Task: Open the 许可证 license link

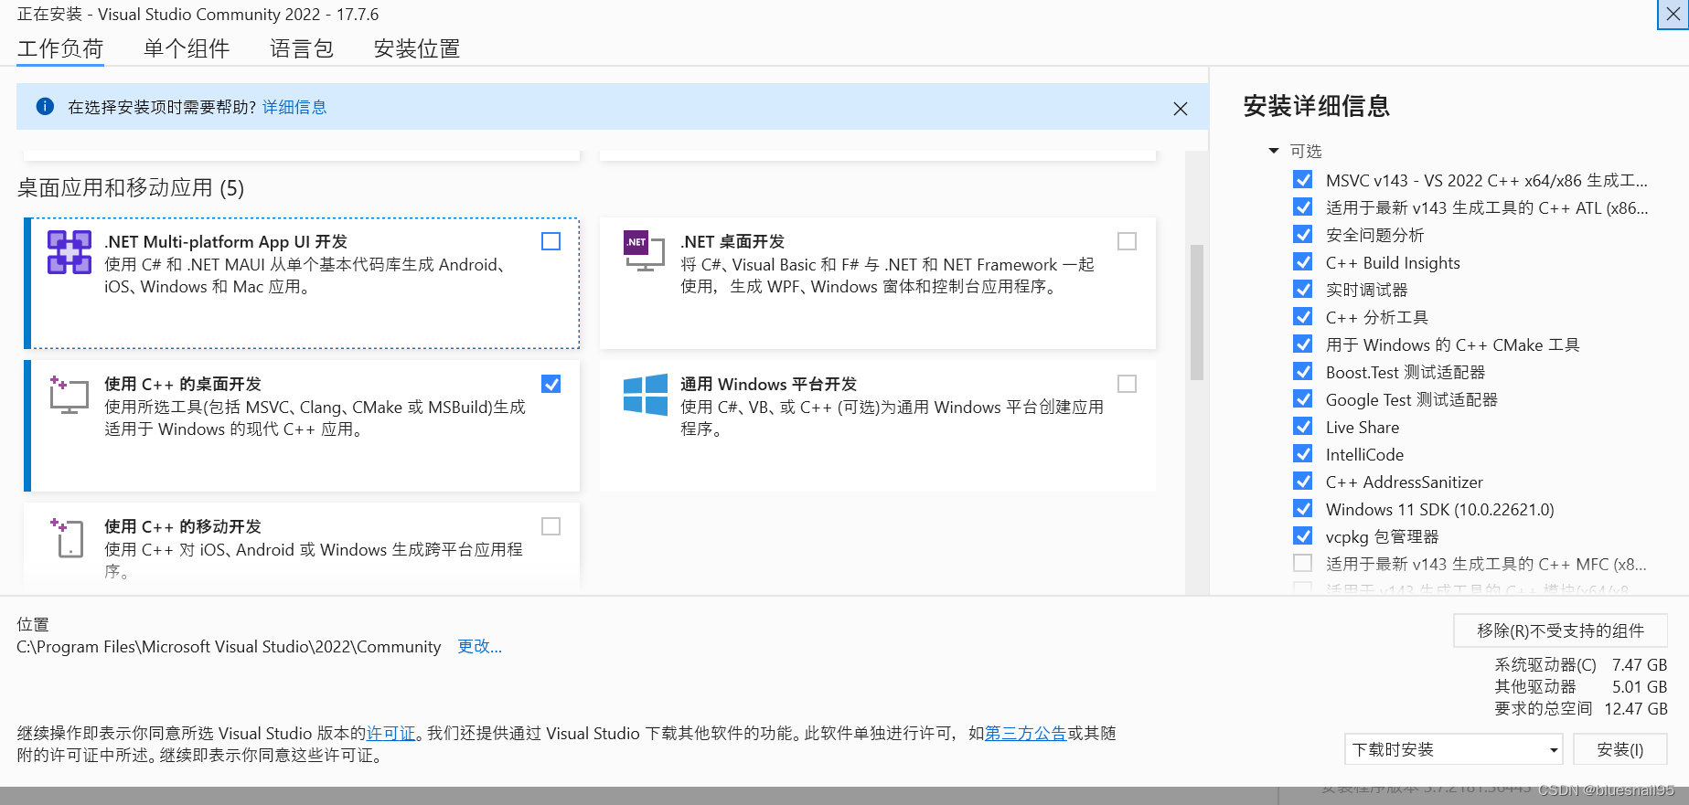Action: (x=390, y=733)
